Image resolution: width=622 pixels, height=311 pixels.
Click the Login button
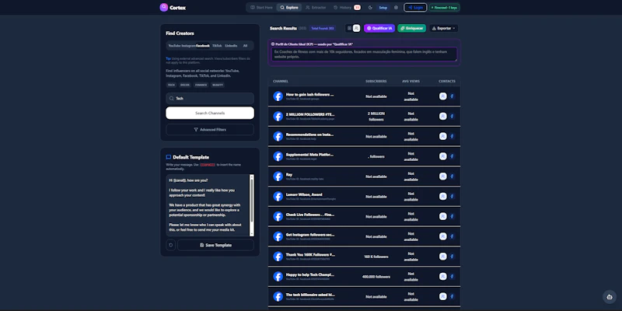click(x=415, y=8)
